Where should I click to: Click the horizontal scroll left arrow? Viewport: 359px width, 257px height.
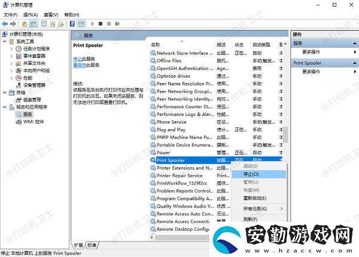point(152,237)
